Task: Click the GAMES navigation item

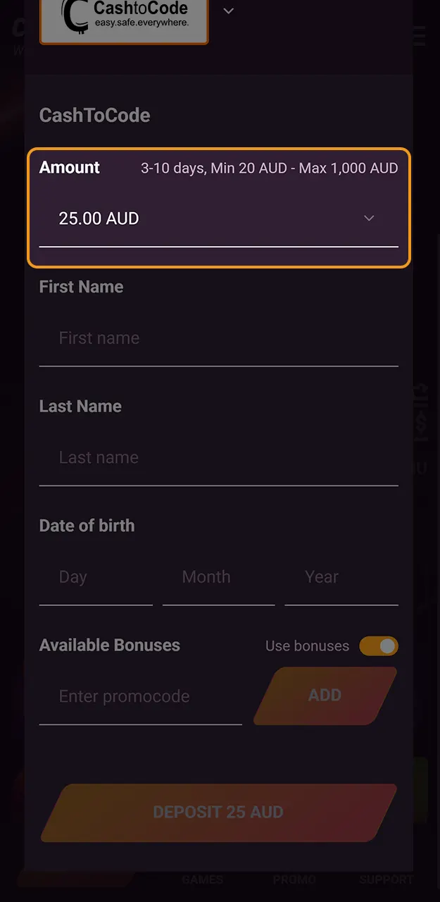Action: pos(202,879)
